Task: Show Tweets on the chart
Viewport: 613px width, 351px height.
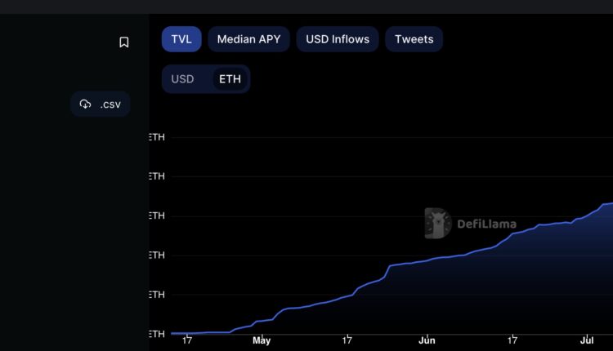Action: tap(414, 39)
